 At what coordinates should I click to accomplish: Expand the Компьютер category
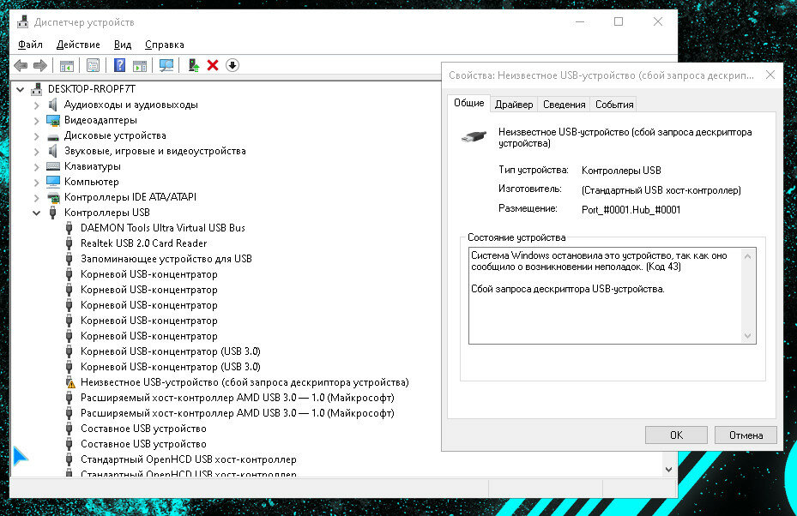click(x=37, y=182)
